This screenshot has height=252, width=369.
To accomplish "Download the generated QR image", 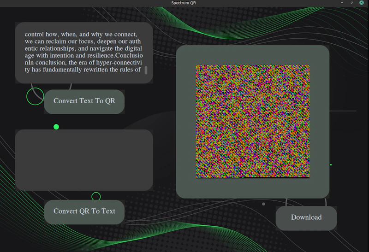I will click(x=306, y=218).
